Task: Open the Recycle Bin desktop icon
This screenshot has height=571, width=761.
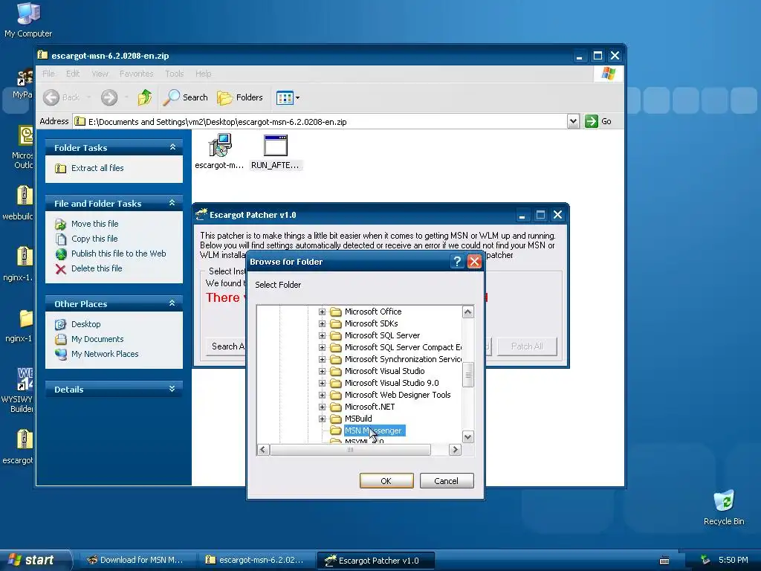Action: (x=724, y=507)
